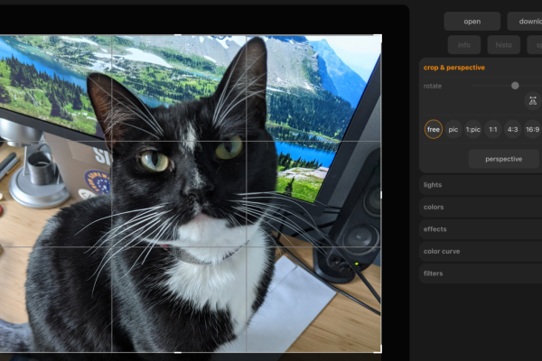Click the bottom edge crop handle

tap(178, 352)
